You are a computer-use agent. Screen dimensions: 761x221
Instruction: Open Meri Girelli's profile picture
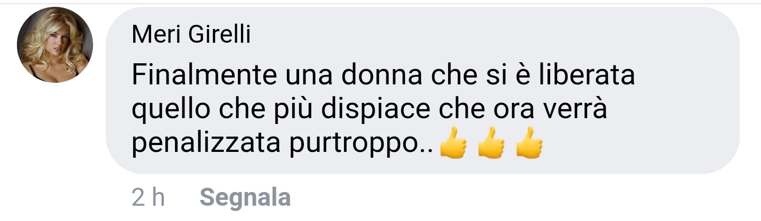click(55, 45)
